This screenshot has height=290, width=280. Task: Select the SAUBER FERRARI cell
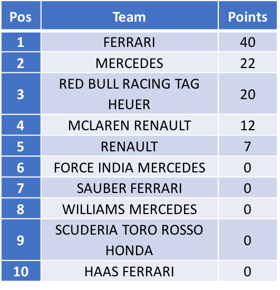tap(130, 188)
